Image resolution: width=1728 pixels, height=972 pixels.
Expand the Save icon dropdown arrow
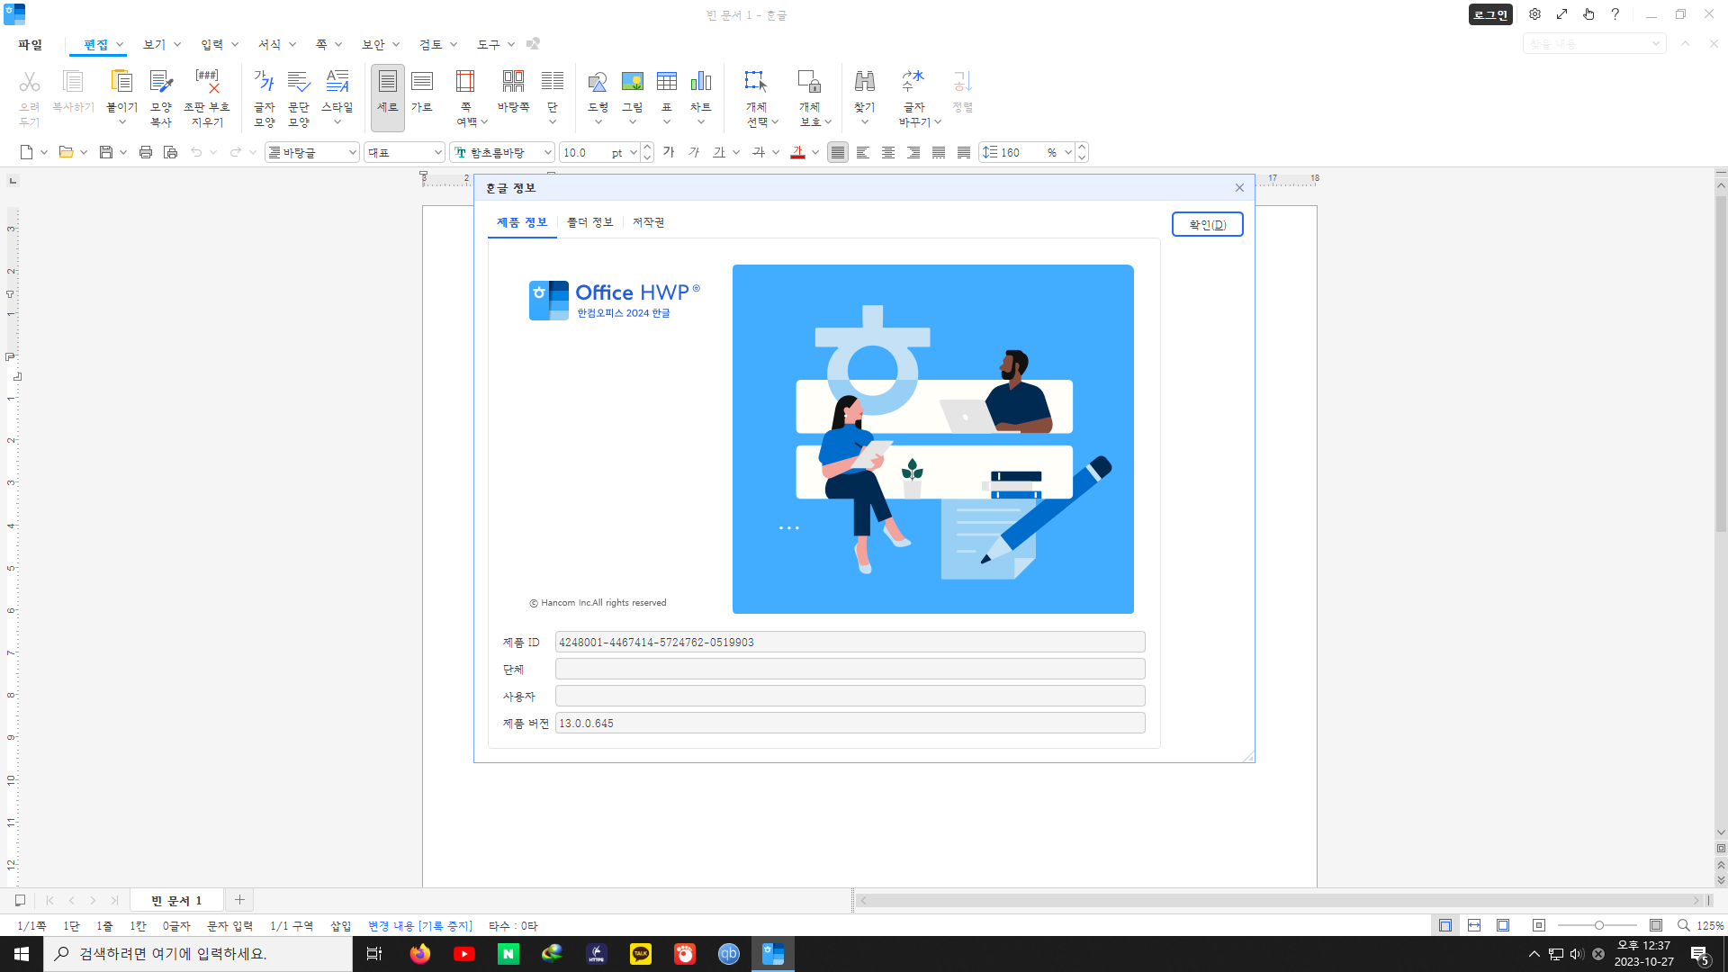pyautogui.click(x=123, y=152)
